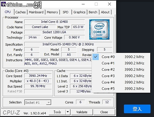The width and height of the screenshot is (154, 117).
Task: Click the L1 Data cache value
Action: point(81,76)
